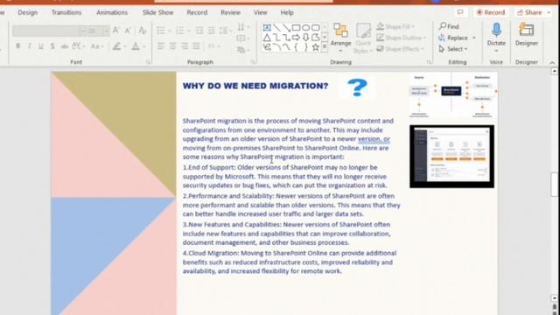The width and height of the screenshot is (560, 315).
Task: Select the Freeform scribble shape
Action: [267, 46]
